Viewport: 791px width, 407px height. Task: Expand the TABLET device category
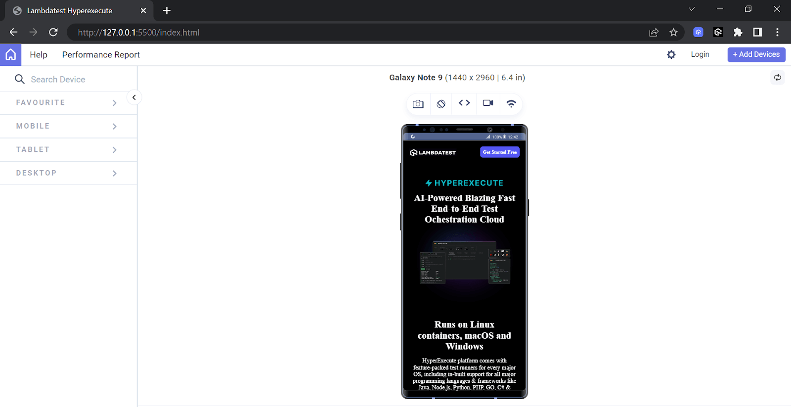pyautogui.click(x=68, y=149)
